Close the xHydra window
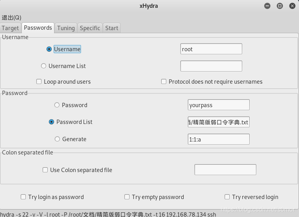299x217 pixels. [x=292, y=6]
